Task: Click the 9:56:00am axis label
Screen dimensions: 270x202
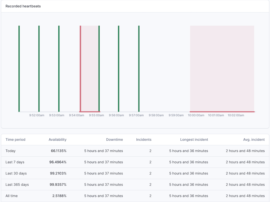Action: (116, 115)
